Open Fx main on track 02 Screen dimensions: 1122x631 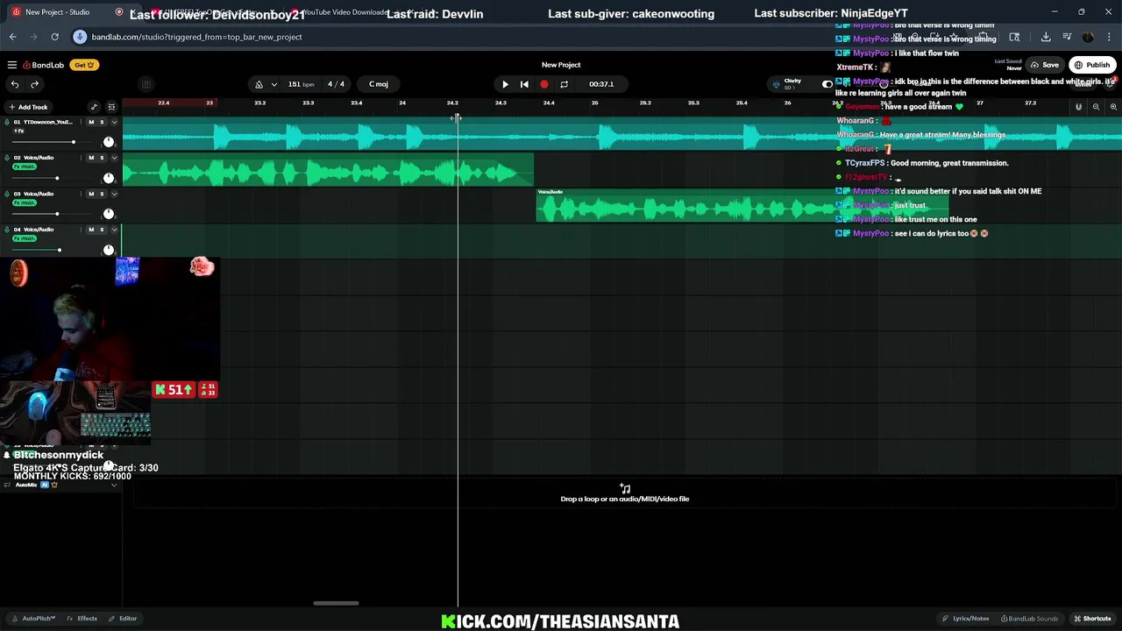(x=25, y=167)
